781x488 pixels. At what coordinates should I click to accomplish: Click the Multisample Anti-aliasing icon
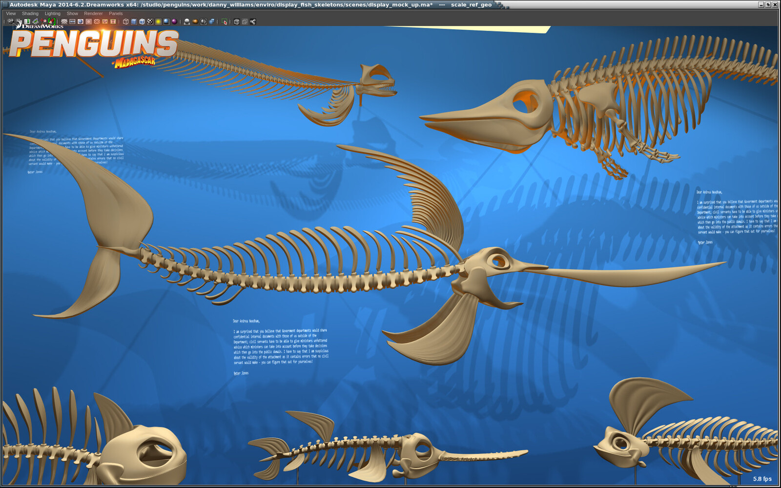[x=204, y=21]
